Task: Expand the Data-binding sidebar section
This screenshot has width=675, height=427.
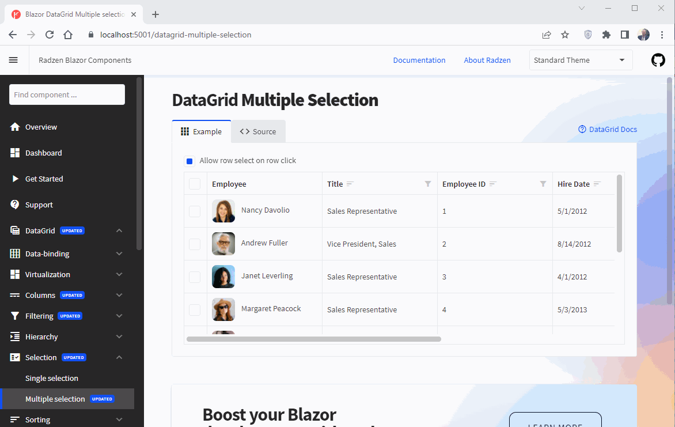Action: click(119, 254)
